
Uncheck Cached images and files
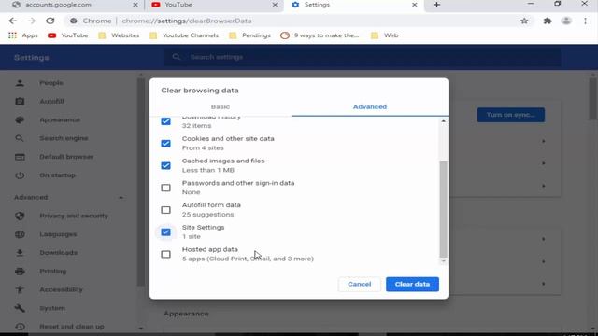click(x=165, y=166)
